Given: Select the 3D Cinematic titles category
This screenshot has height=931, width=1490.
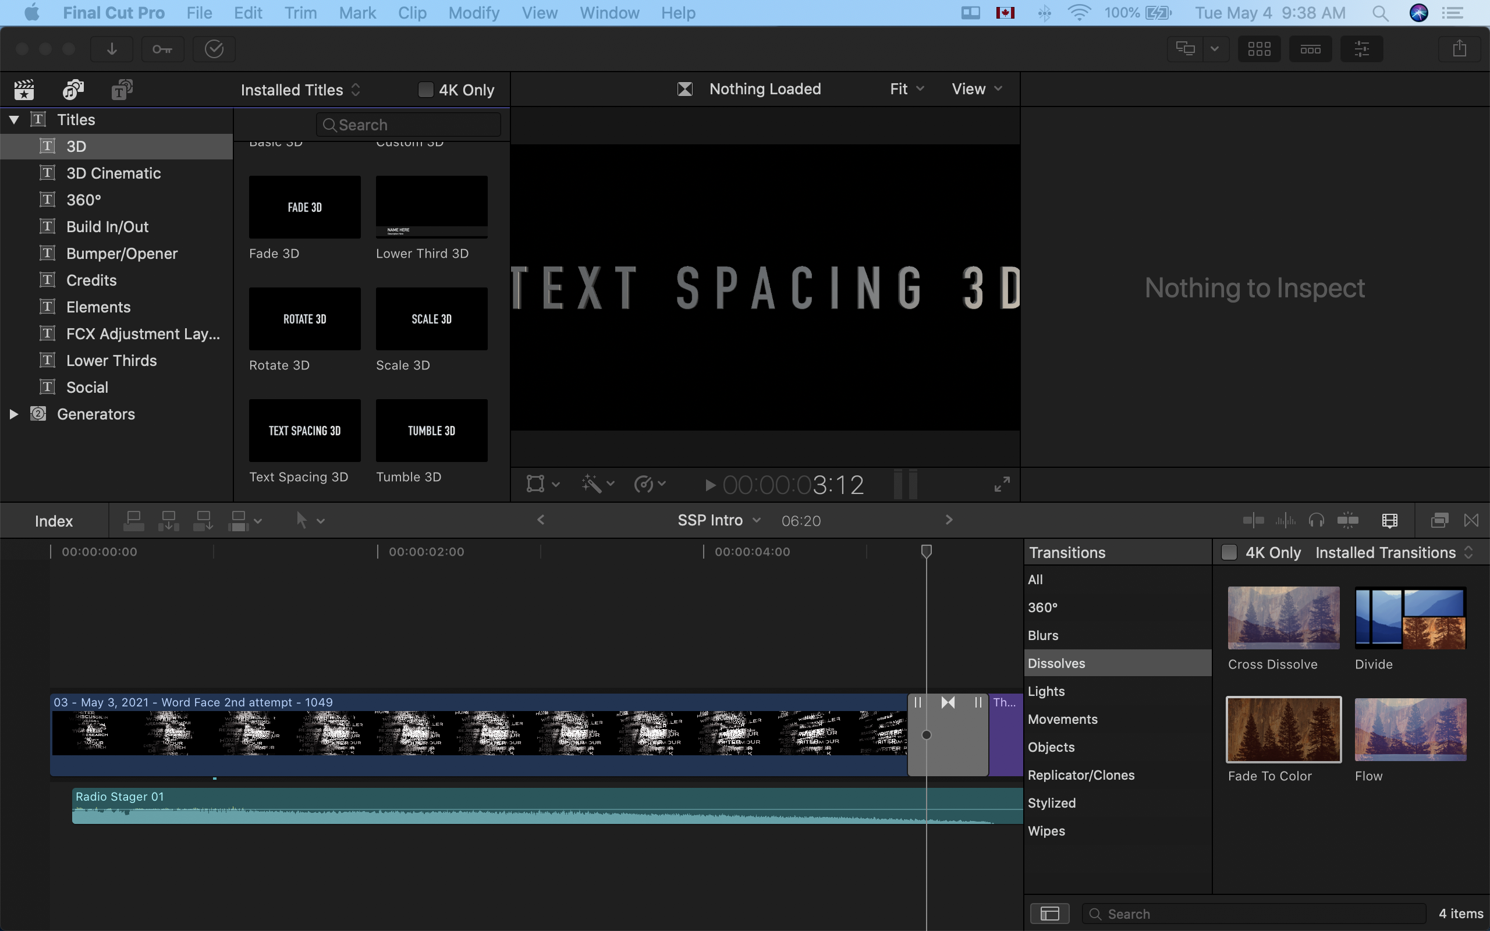Looking at the screenshot, I should [116, 173].
